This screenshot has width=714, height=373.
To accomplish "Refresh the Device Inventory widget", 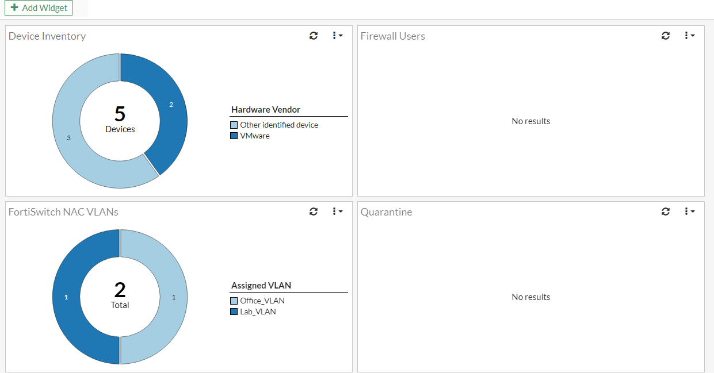I will point(314,35).
